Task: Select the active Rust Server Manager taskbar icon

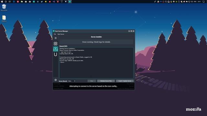Action: (x=70, y=2)
